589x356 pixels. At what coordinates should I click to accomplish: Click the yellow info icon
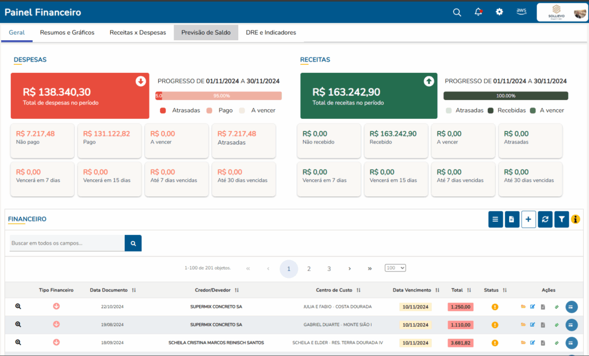575,219
